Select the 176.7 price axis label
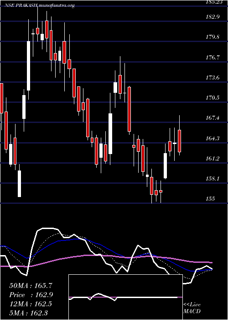The height and width of the screenshot is (320, 228). (212, 57)
